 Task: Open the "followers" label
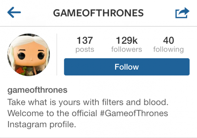[127, 50]
